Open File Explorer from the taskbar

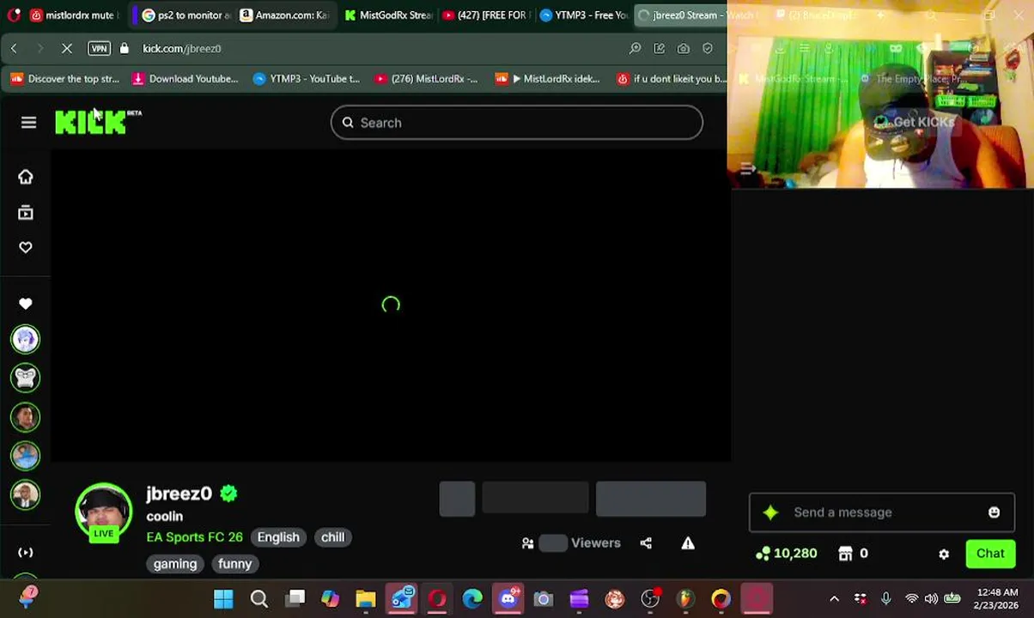point(366,599)
